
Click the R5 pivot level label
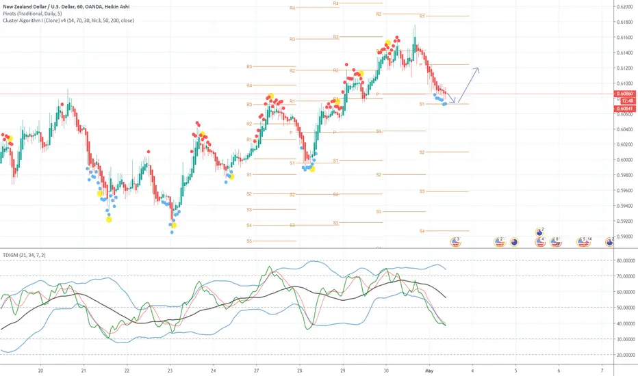(x=249, y=66)
